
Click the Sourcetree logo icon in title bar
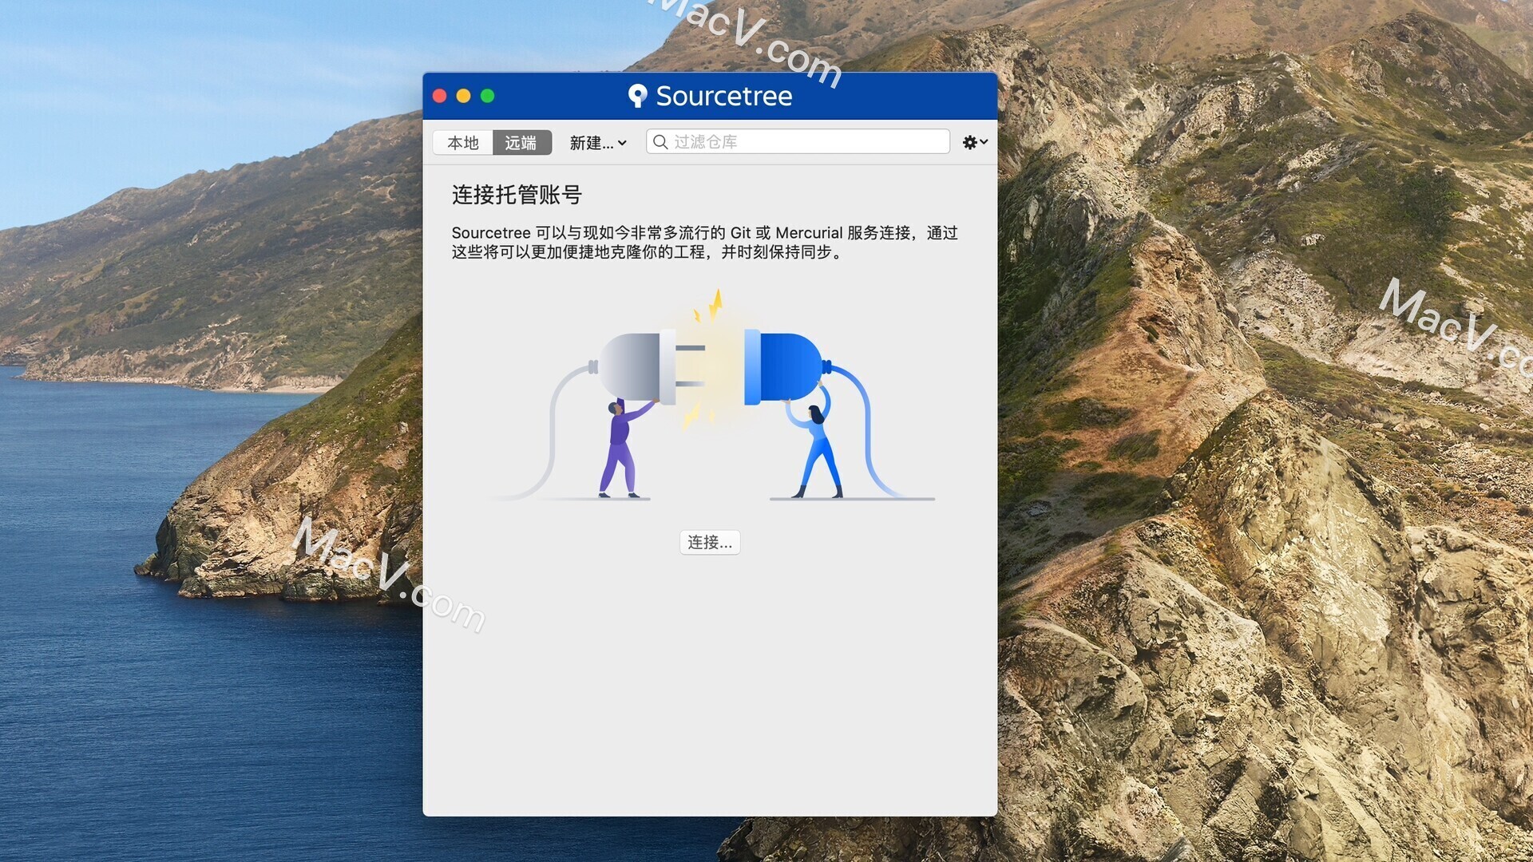(x=637, y=96)
